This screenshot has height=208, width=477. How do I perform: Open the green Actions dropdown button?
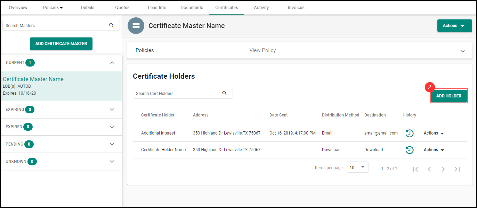pyautogui.click(x=454, y=26)
